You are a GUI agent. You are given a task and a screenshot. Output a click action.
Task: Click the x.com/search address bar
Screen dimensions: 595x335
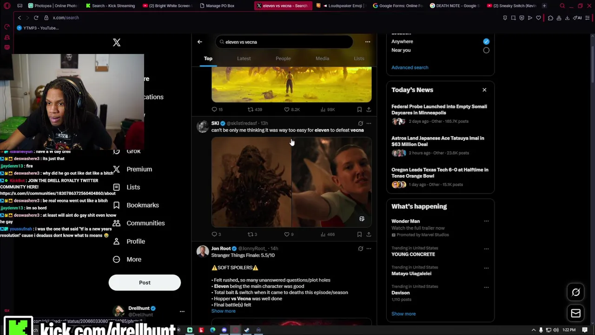(x=66, y=18)
